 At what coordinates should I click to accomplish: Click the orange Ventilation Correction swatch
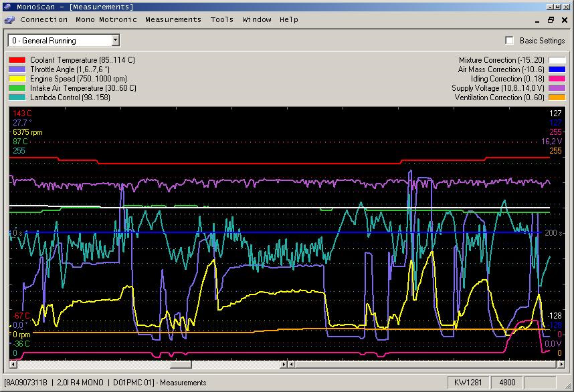tap(557, 97)
